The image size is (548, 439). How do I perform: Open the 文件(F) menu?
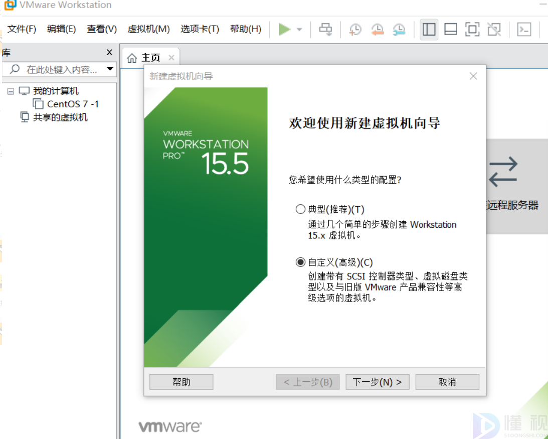point(22,29)
